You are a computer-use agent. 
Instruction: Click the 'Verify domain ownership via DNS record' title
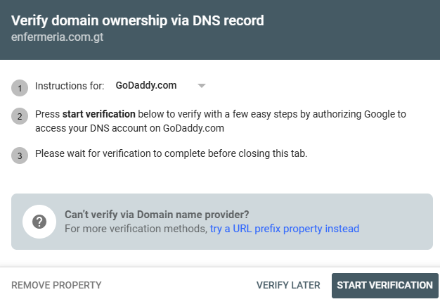[138, 20]
